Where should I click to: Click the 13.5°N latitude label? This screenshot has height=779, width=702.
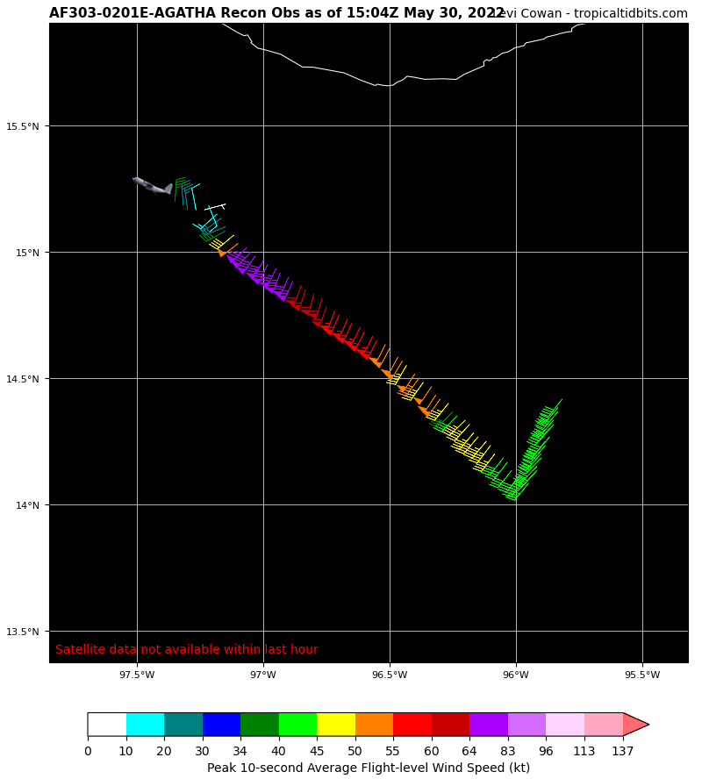[x=22, y=632]
